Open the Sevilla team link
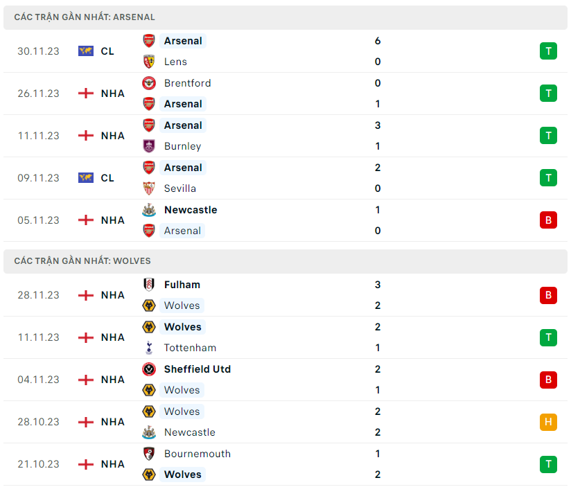Screen dimensions: 571x496 click(179, 188)
